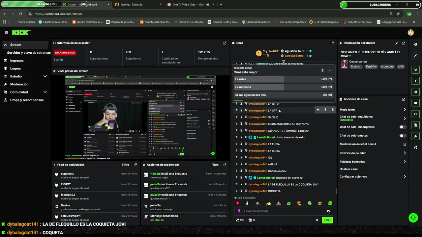Pop out the Chat panel
Image resolution: width=422 pixels, height=237 pixels.
point(332,43)
